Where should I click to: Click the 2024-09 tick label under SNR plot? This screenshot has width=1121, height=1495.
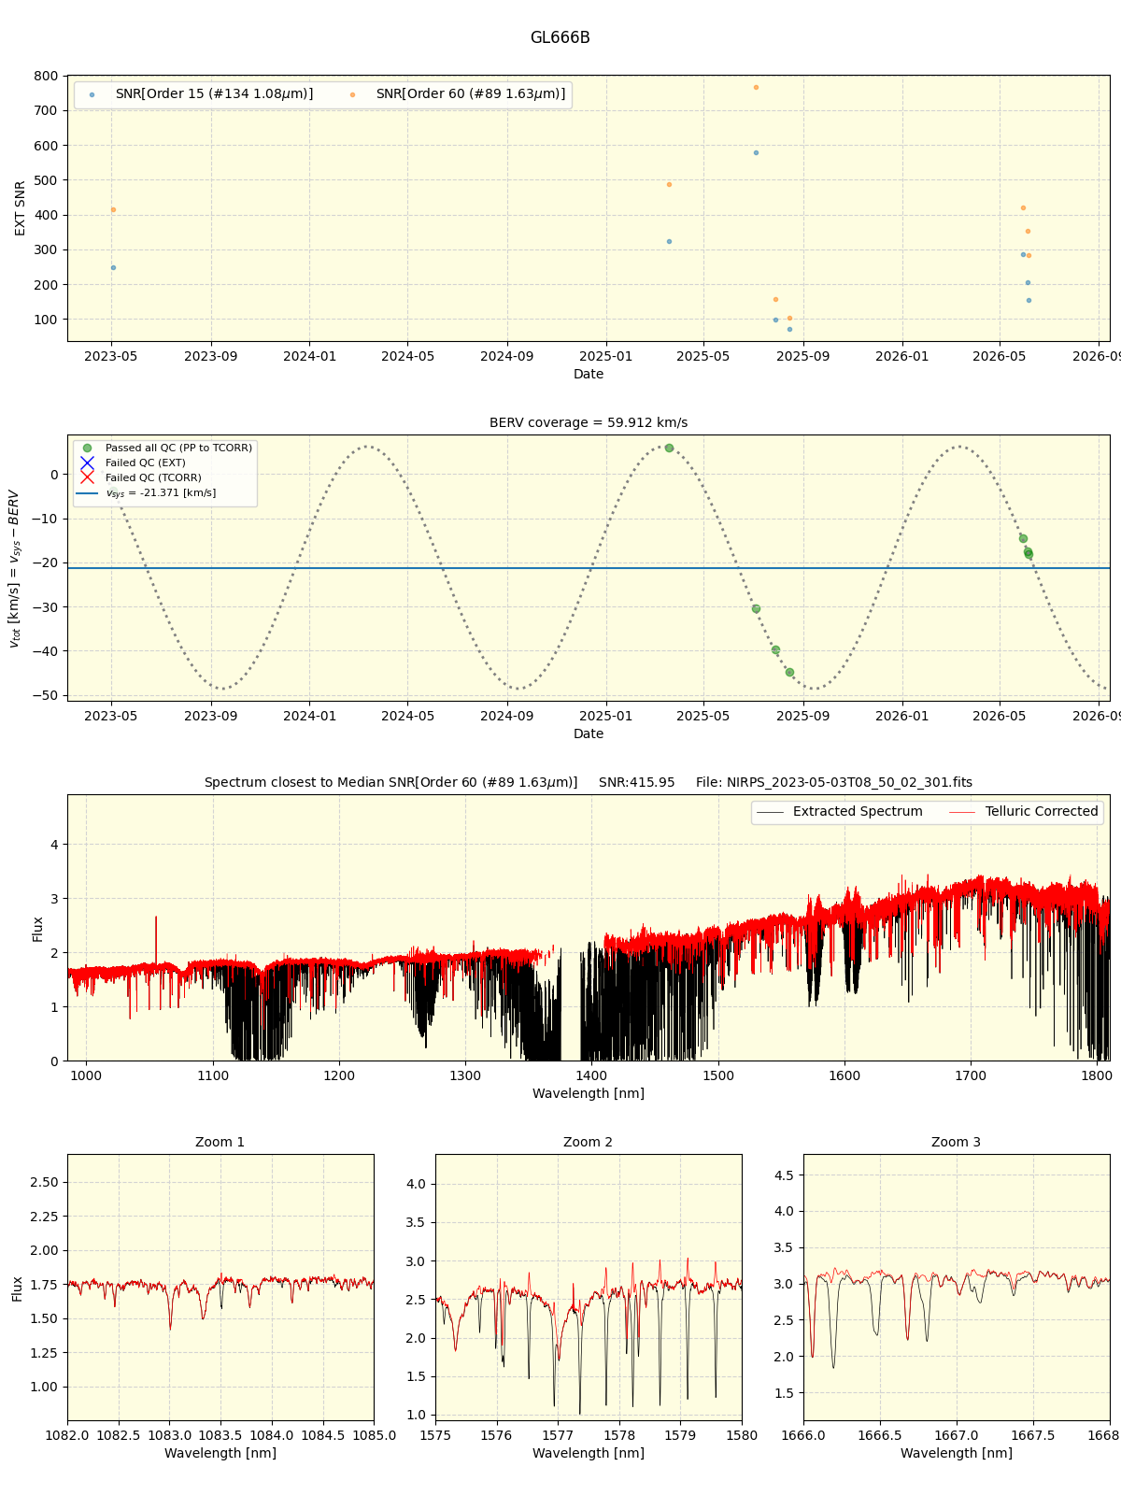pyautogui.click(x=507, y=356)
